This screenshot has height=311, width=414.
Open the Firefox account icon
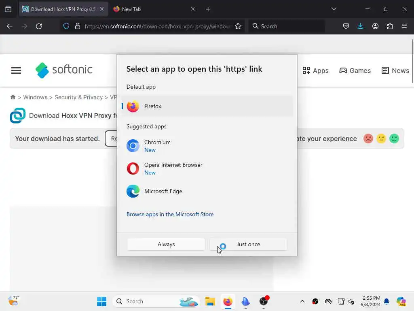(375, 26)
